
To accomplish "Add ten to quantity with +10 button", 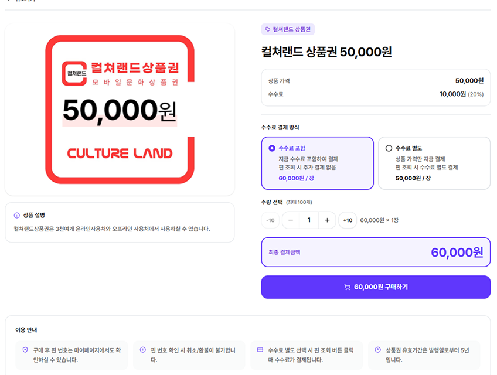I will (x=348, y=220).
